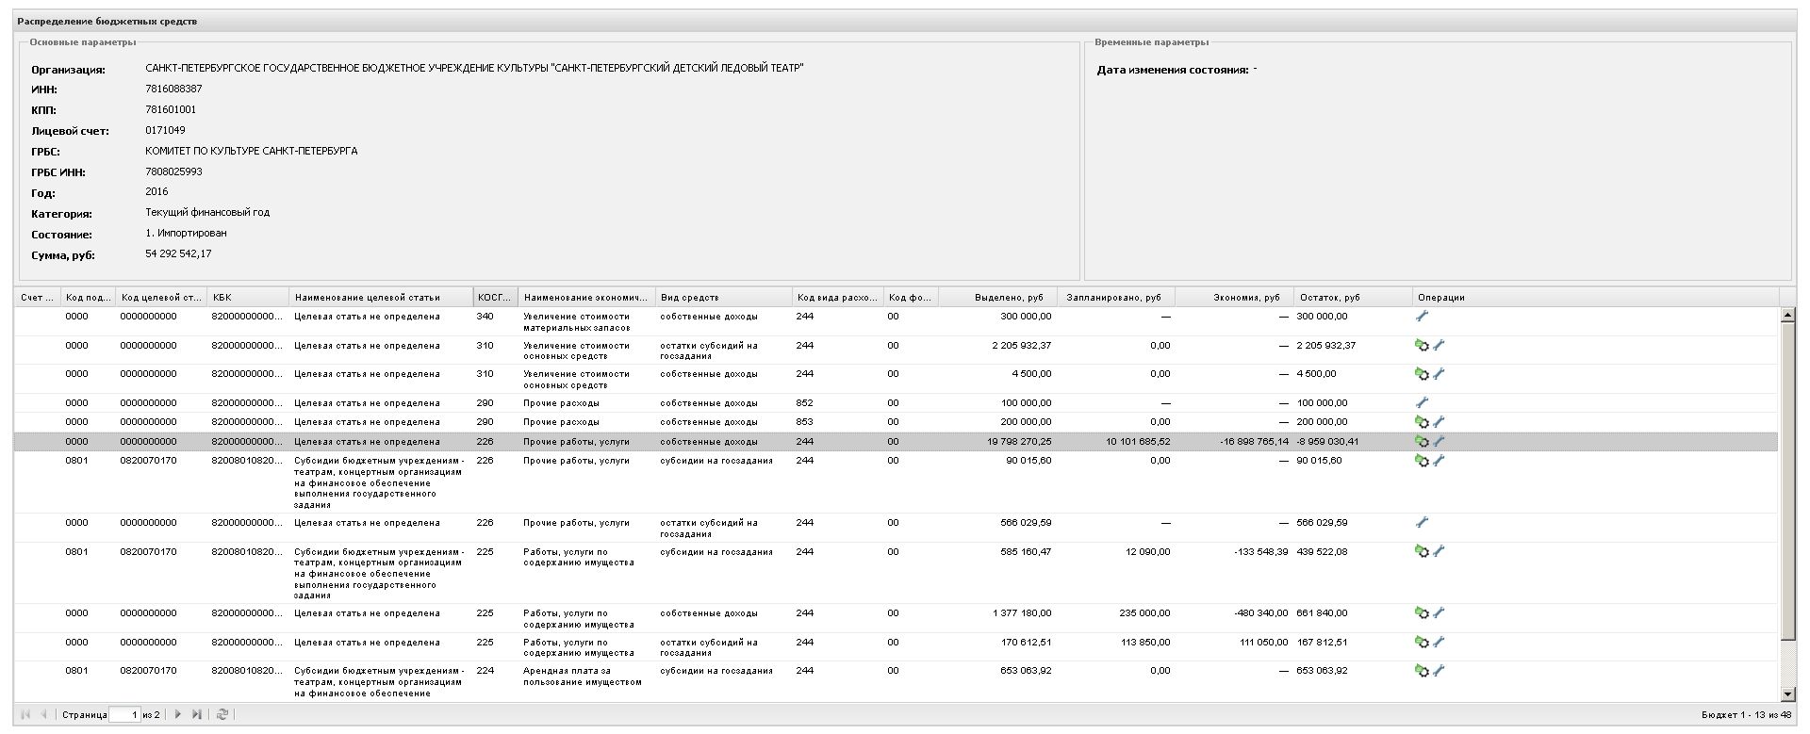Click the Вид средств column header
The width and height of the screenshot is (1810, 734).
click(x=723, y=297)
